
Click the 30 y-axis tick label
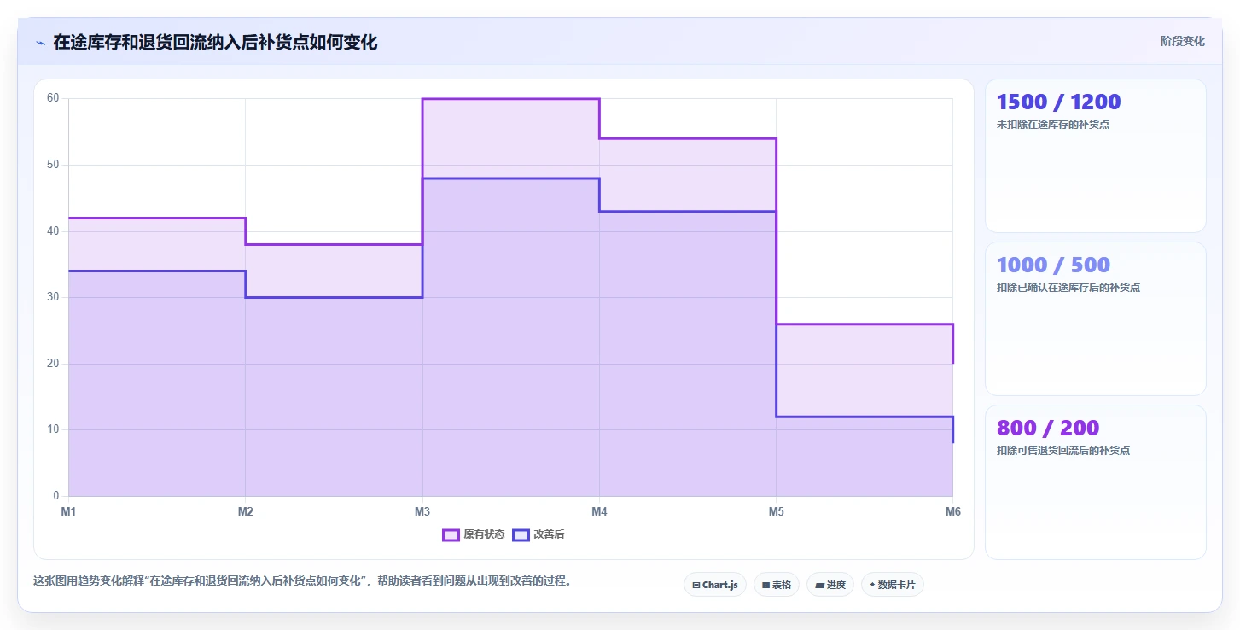(x=53, y=297)
